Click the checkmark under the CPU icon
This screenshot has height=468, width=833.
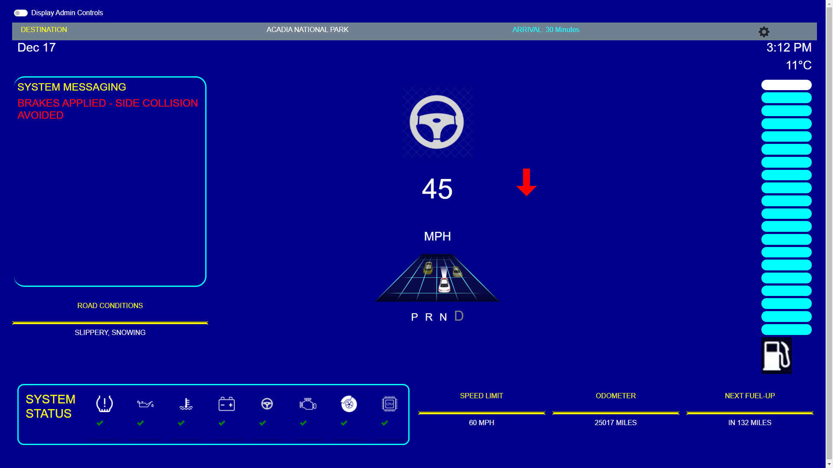point(384,423)
